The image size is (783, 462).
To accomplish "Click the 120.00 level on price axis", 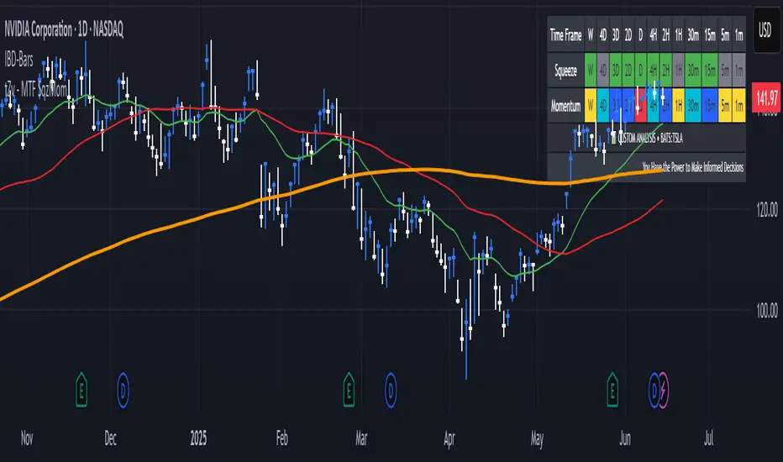I will point(764,213).
